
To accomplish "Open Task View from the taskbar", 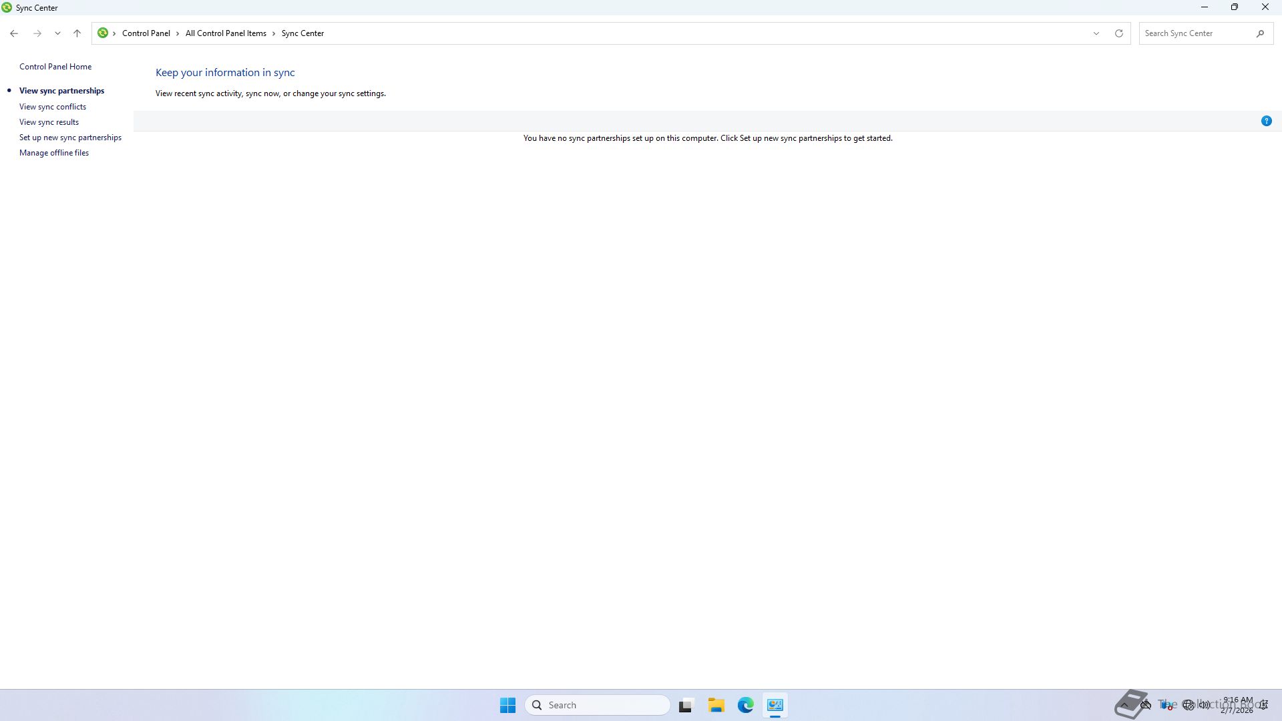I will click(x=686, y=705).
